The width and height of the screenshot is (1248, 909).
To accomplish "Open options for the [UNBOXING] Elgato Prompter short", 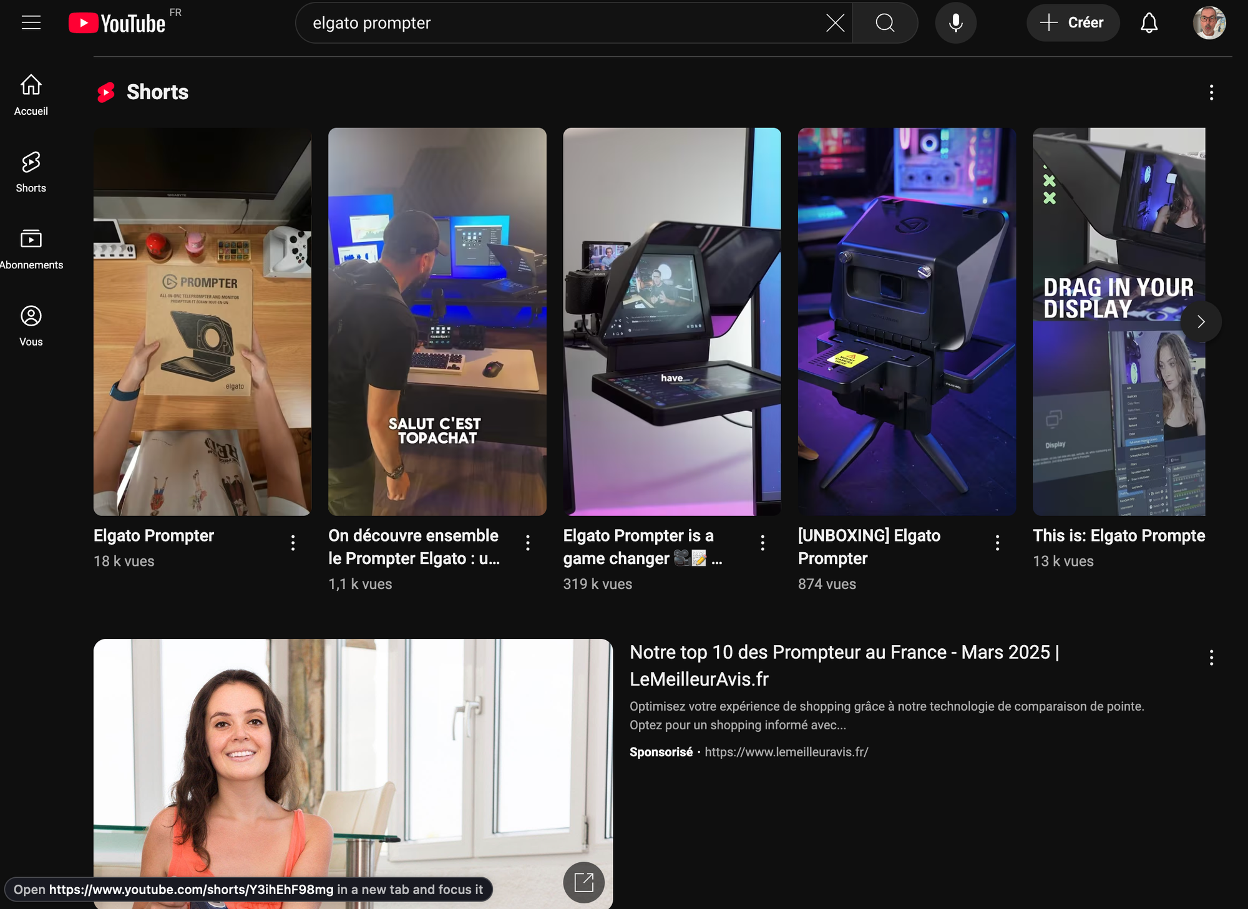I will tap(997, 543).
